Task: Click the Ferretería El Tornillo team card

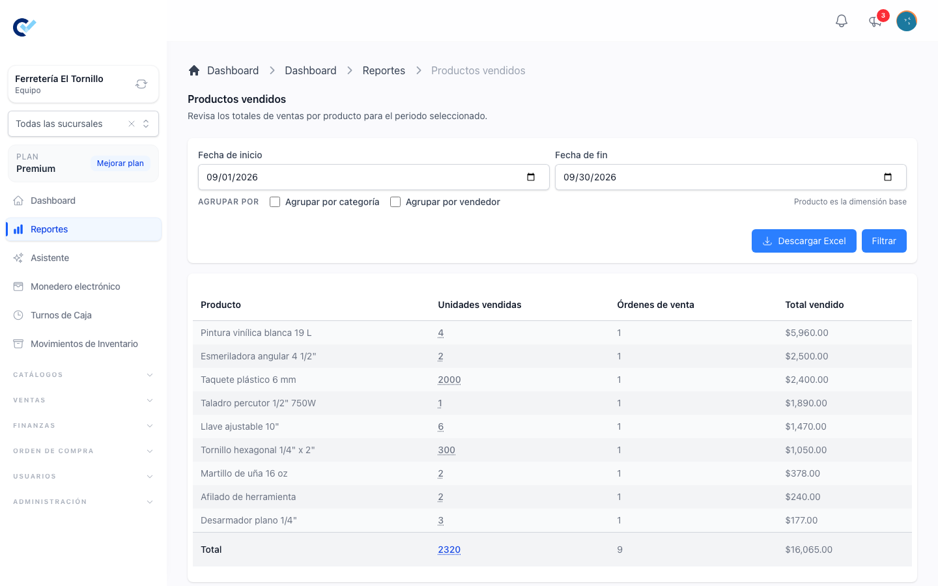Action: 83,84
